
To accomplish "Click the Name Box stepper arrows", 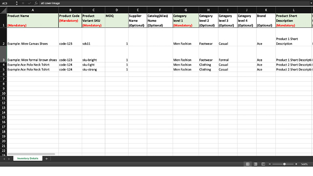I will pyautogui.click(x=17, y=3).
